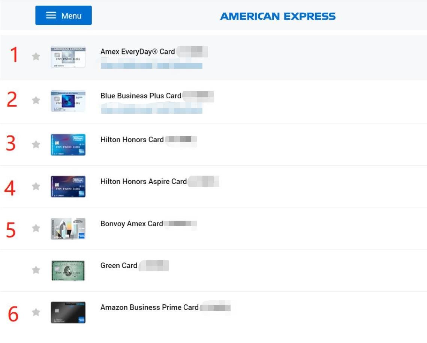Click the American Express logo
The height and width of the screenshot is (343, 427).
[x=278, y=17]
